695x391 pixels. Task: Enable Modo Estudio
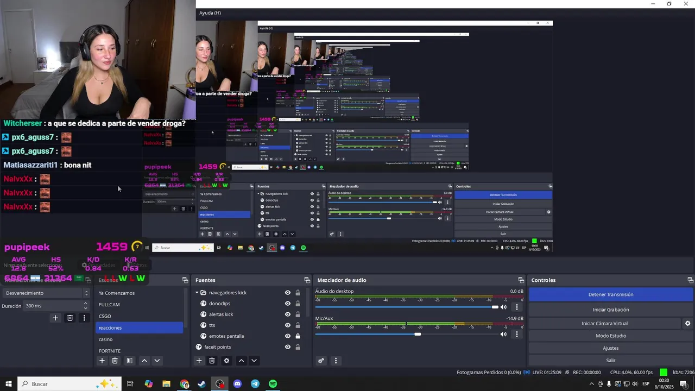coord(611,336)
